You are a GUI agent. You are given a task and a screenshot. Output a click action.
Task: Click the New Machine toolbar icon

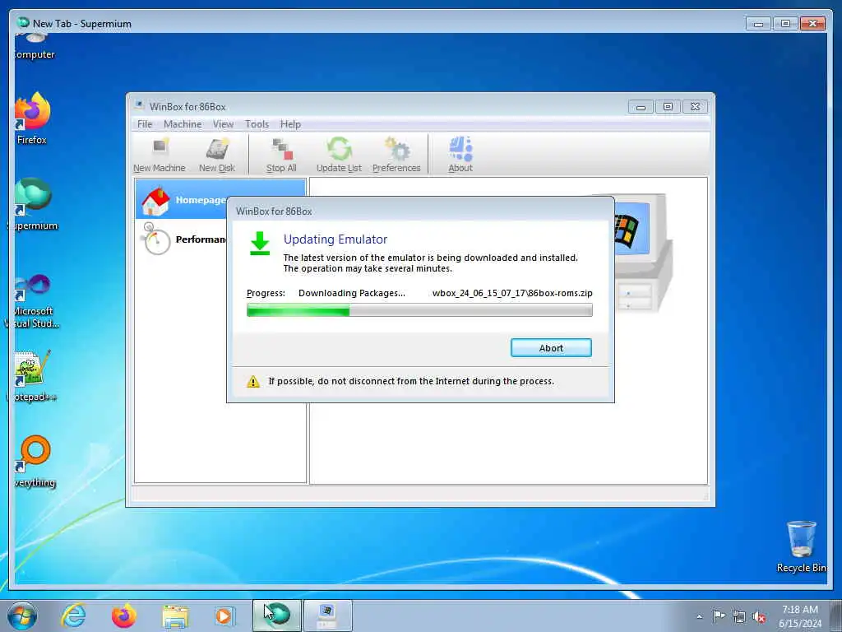(160, 155)
